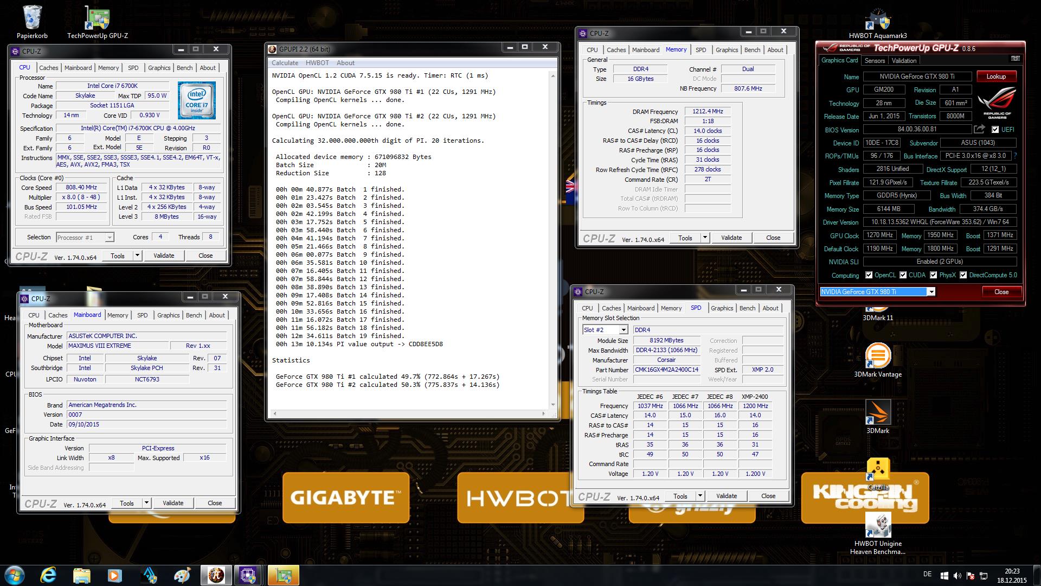Click the PI value output CDD8EE5D8 line
Image resolution: width=1041 pixels, height=586 pixels.
tap(359, 344)
